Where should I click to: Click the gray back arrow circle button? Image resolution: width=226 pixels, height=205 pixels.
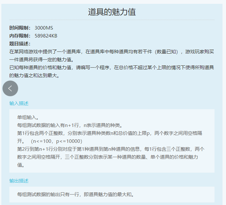(10, 88)
